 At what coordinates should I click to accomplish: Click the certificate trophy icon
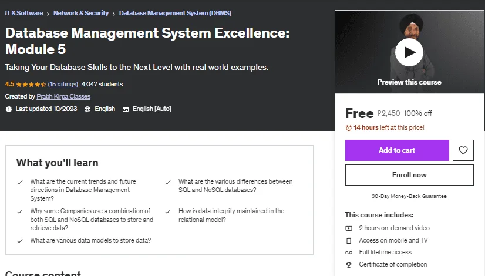(349, 265)
